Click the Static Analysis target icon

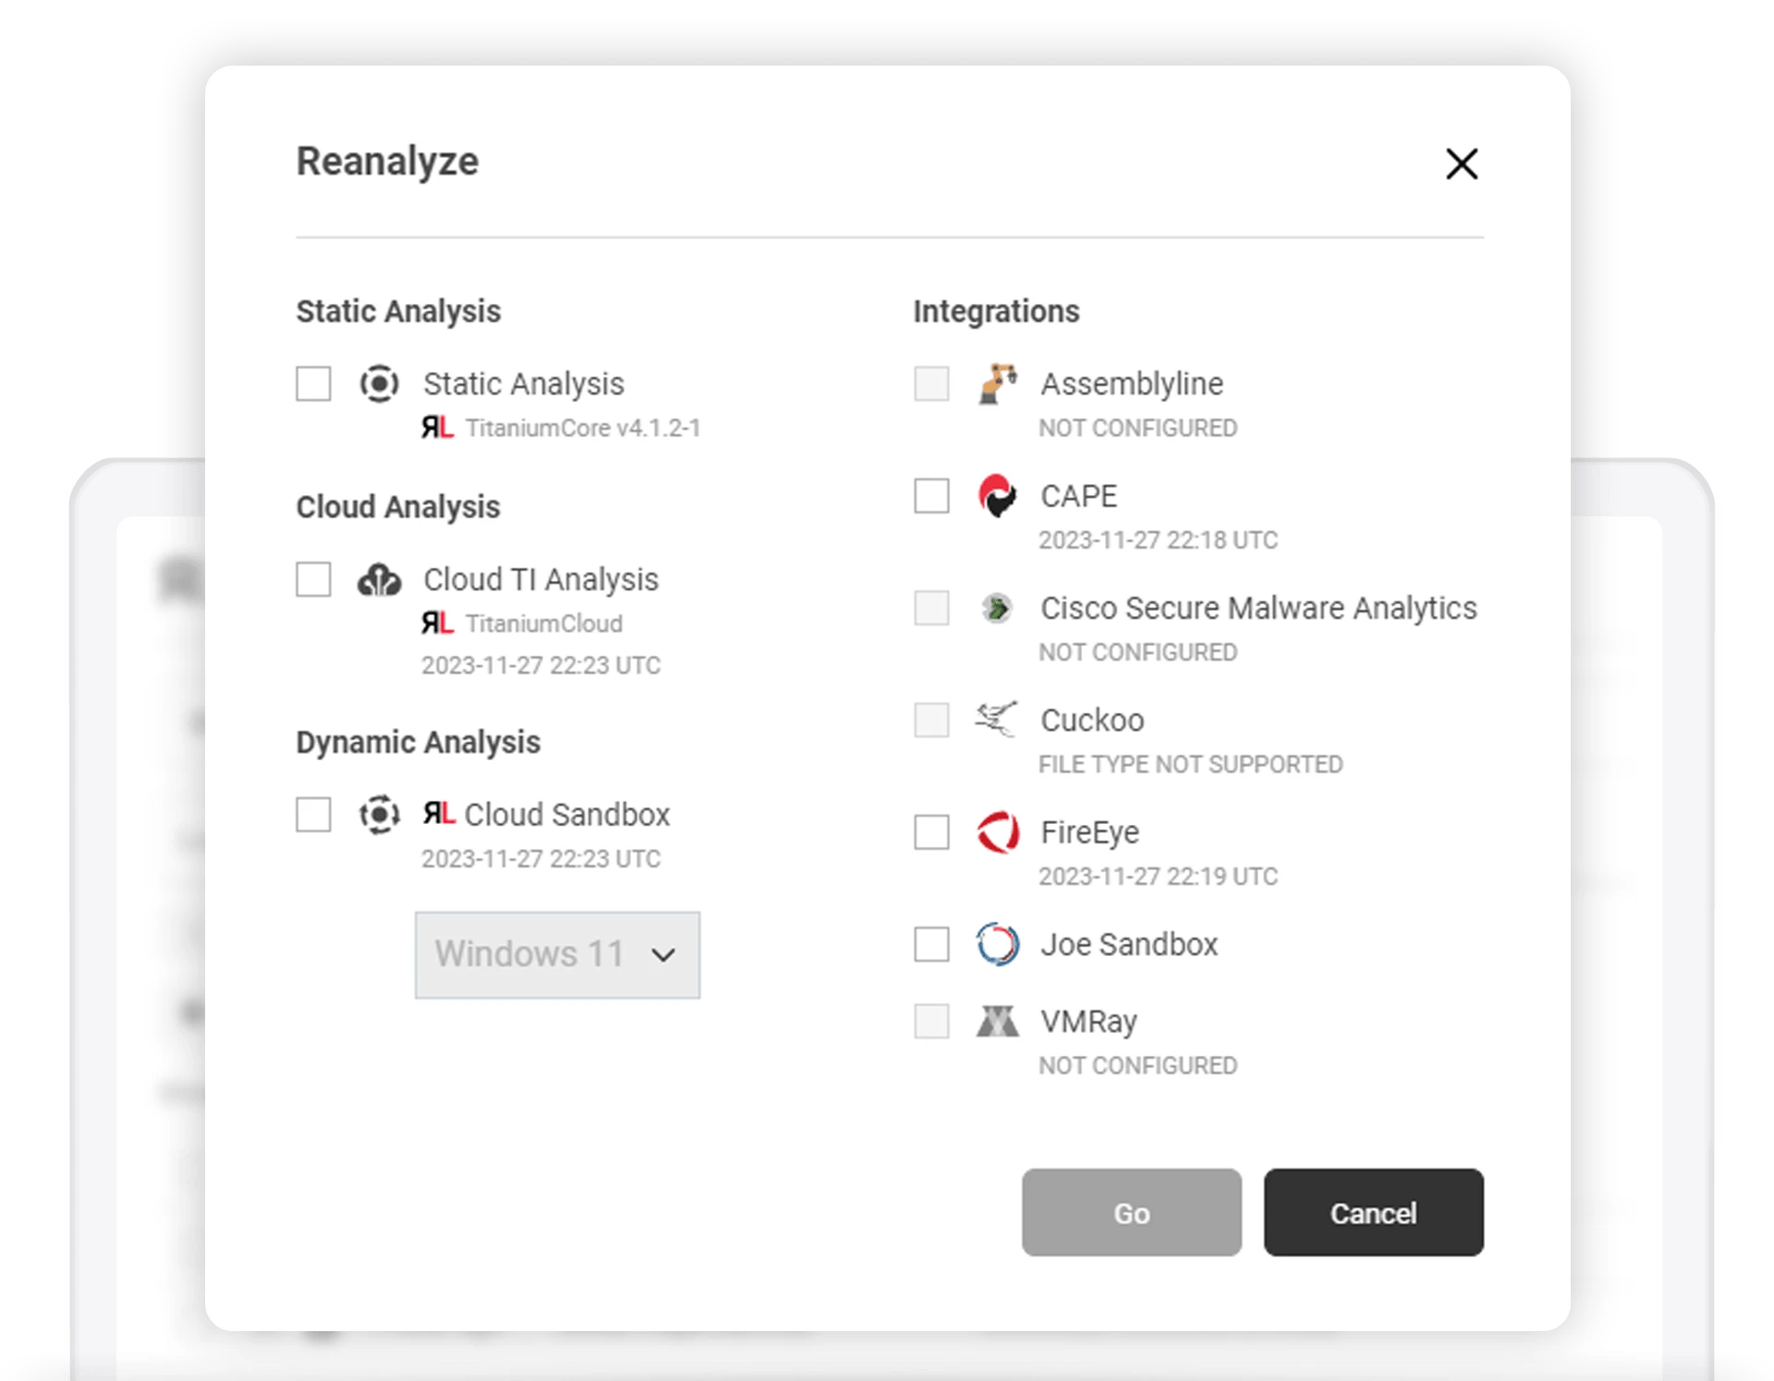[x=379, y=383]
